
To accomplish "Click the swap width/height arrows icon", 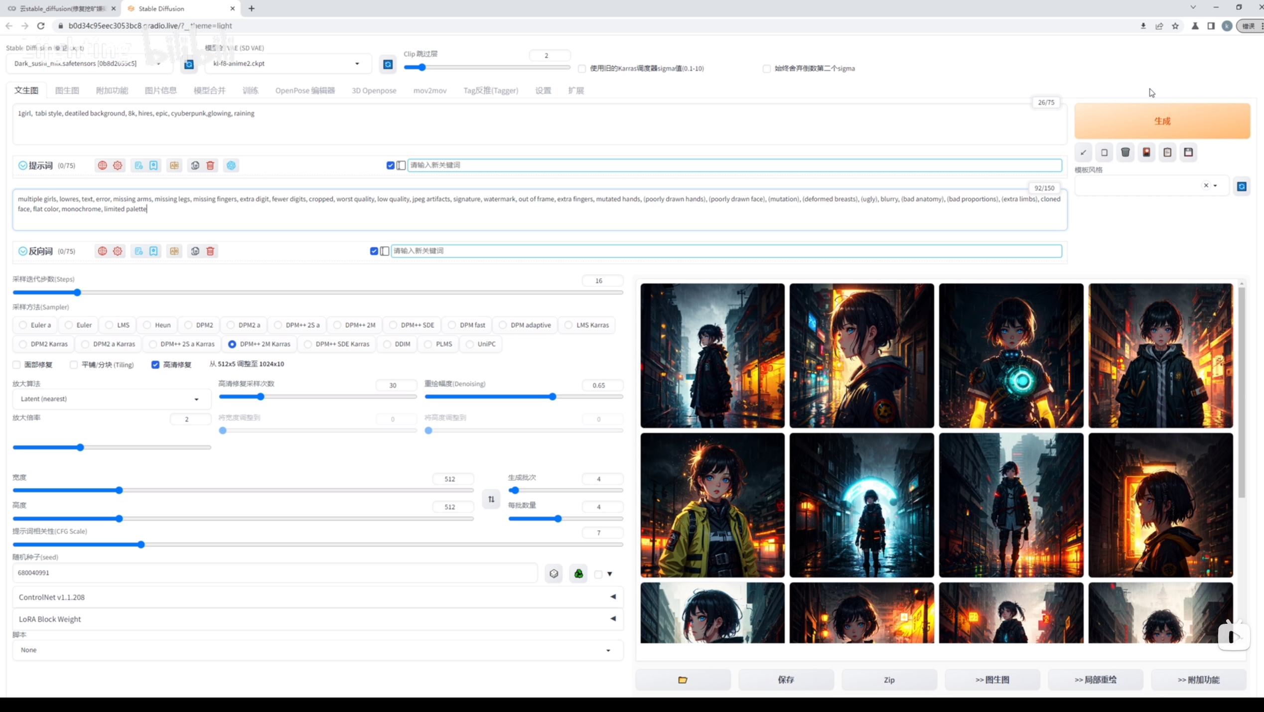I will click(x=491, y=499).
